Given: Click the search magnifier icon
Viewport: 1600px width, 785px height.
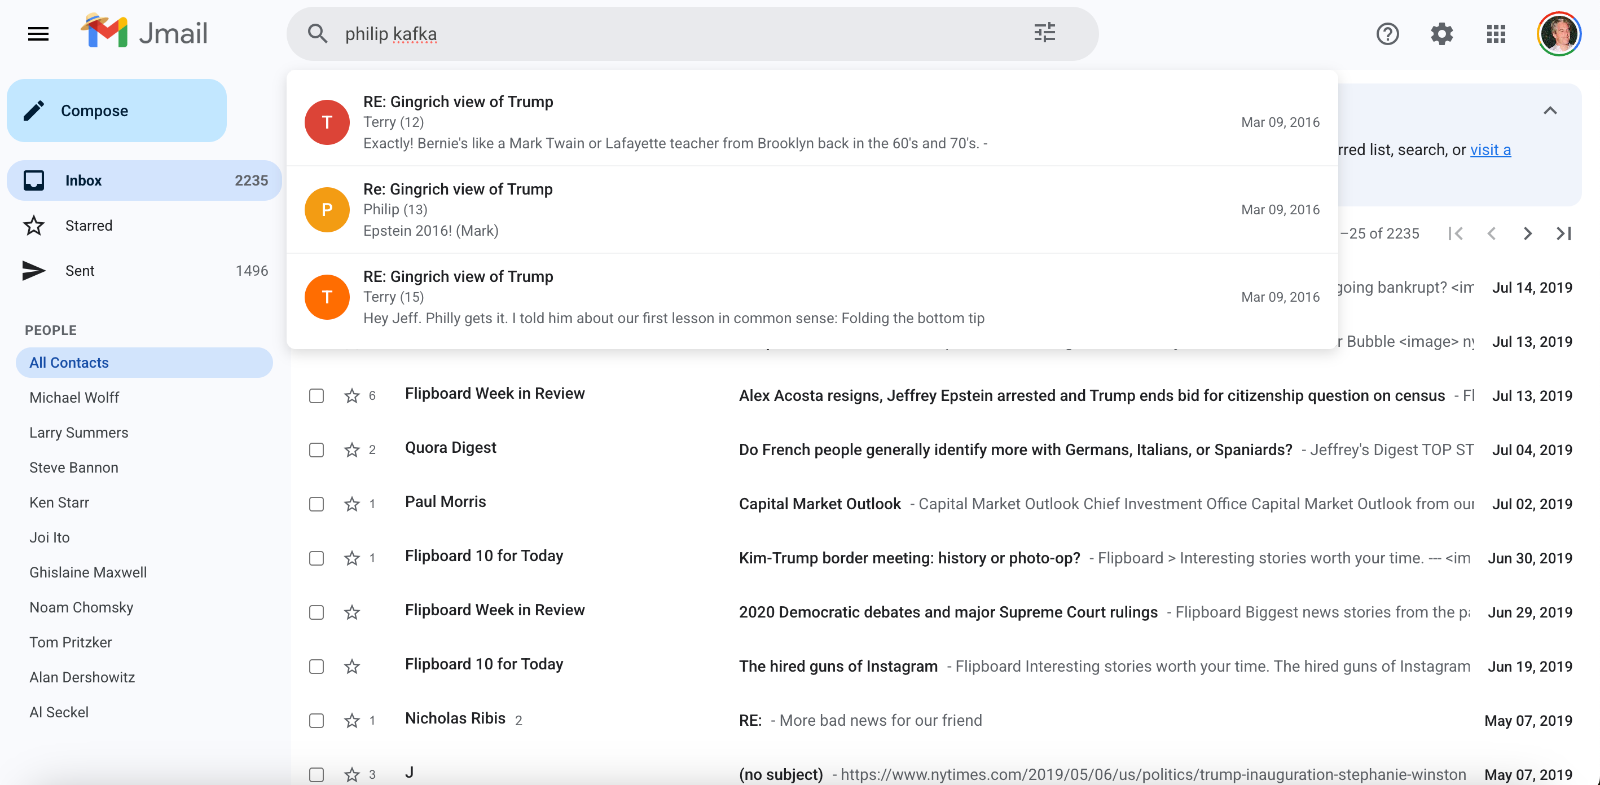Looking at the screenshot, I should pyautogui.click(x=318, y=33).
